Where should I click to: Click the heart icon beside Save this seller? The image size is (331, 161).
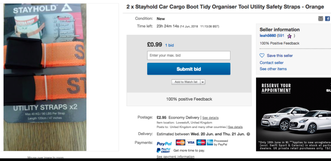(262, 55)
